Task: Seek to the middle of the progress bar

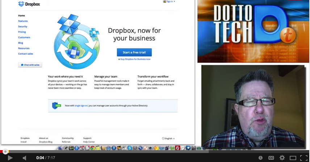Action: [155, 152]
